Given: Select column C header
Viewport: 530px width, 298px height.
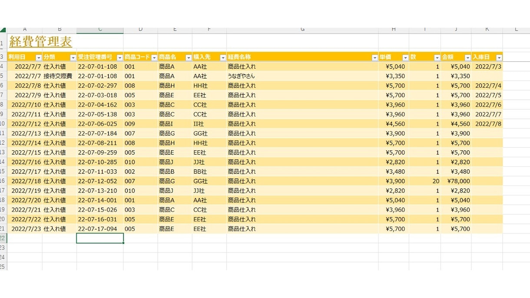Looking at the screenshot, I should tap(100, 30).
